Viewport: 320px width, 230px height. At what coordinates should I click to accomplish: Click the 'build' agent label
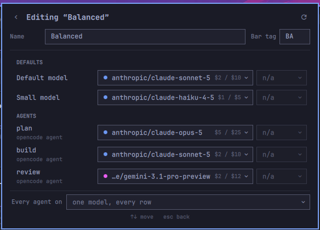pyautogui.click(x=26, y=150)
